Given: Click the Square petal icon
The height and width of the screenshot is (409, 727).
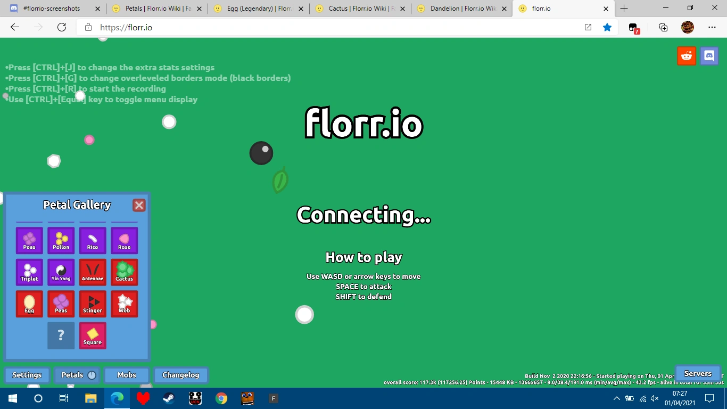Looking at the screenshot, I should click(x=92, y=336).
